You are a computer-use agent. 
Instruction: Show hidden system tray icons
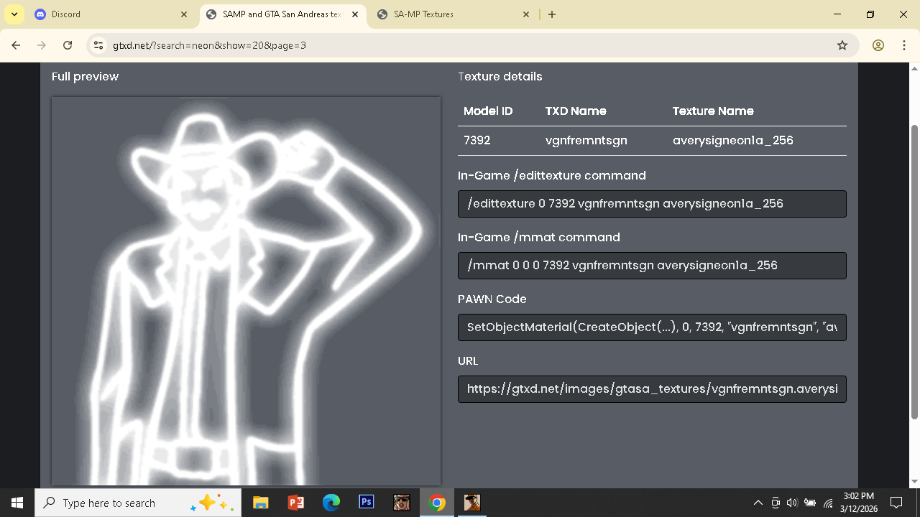coord(758,503)
